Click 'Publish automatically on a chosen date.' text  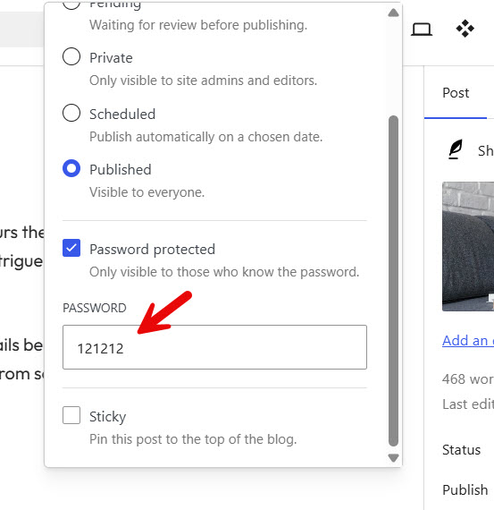(206, 137)
